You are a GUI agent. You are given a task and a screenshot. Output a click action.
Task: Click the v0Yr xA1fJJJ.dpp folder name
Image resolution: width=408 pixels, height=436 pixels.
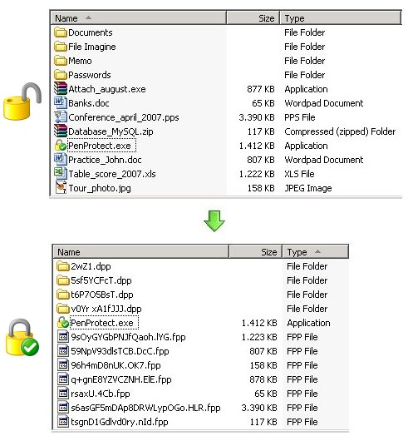(x=106, y=309)
